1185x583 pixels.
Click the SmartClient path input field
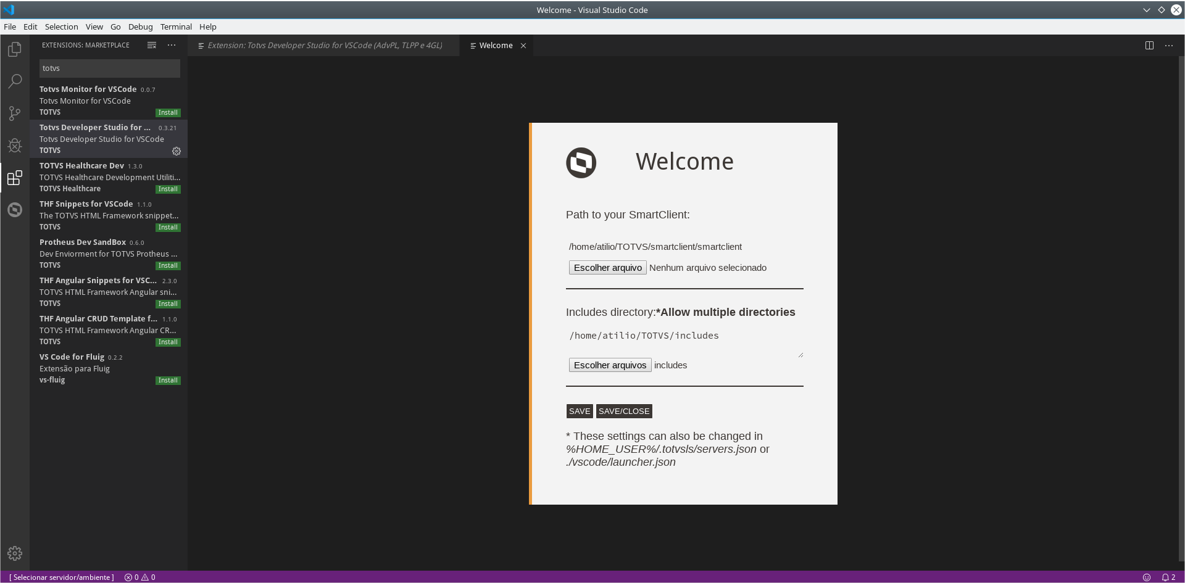[684, 247]
